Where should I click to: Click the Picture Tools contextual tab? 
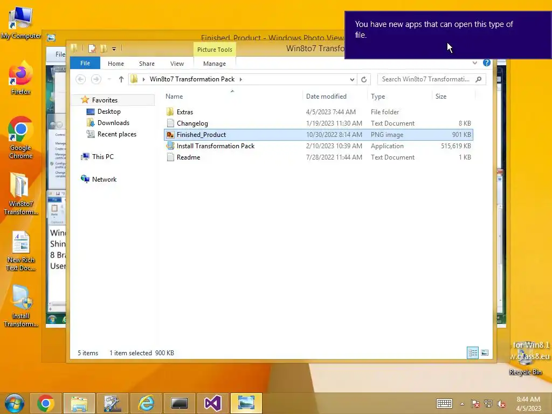pos(215,49)
